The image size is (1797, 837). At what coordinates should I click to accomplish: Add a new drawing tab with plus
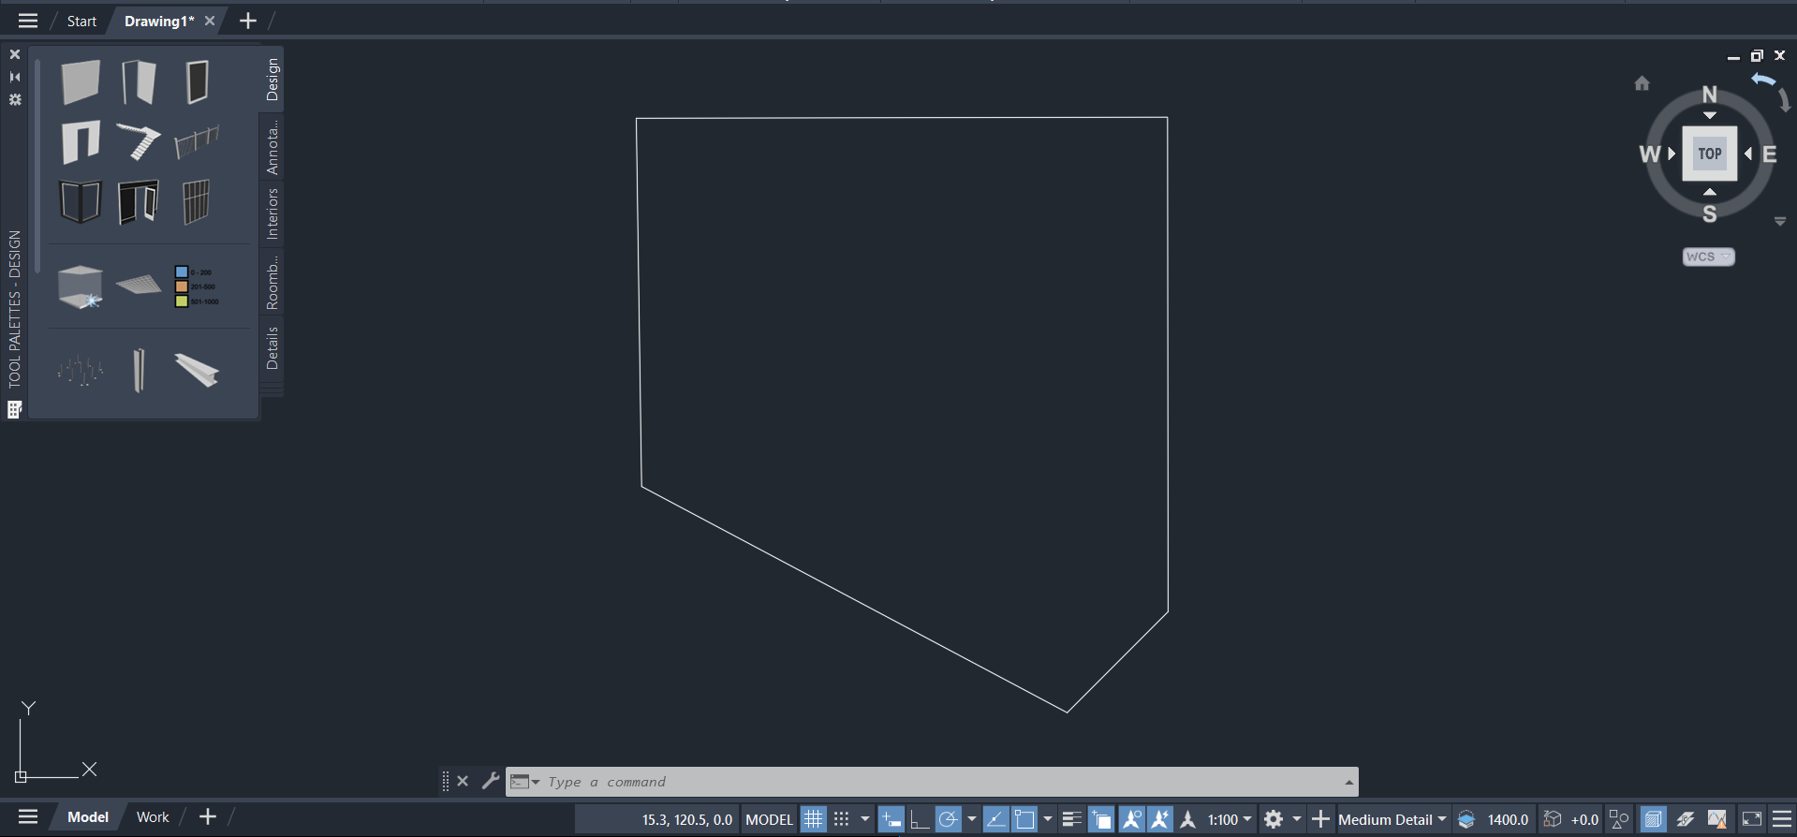tap(247, 21)
